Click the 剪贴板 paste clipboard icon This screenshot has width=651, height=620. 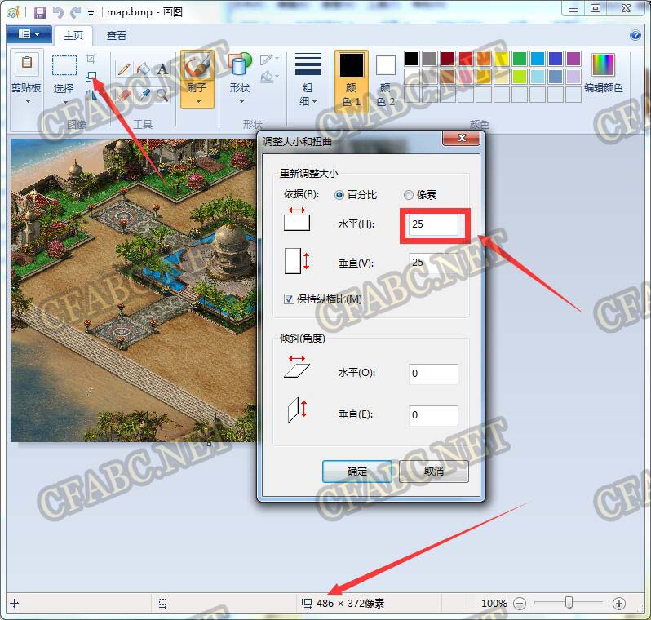27,63
